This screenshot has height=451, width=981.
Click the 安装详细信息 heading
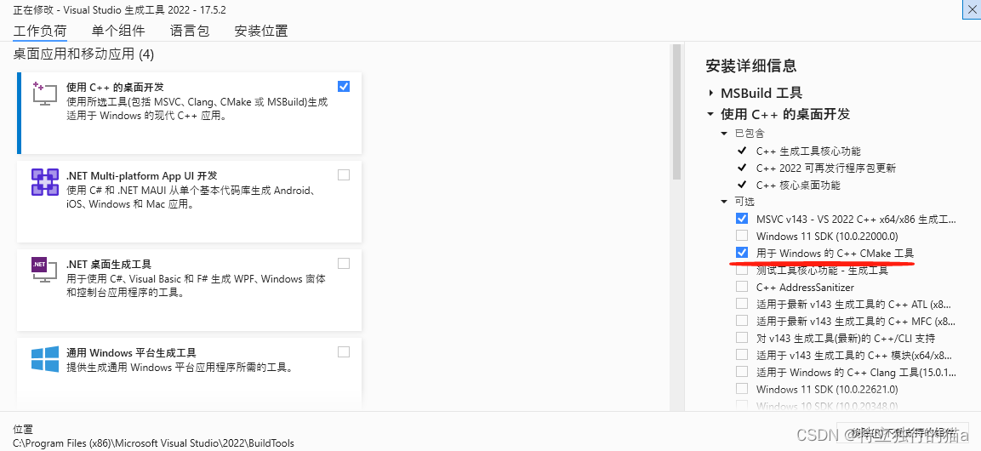pos(750,66)
